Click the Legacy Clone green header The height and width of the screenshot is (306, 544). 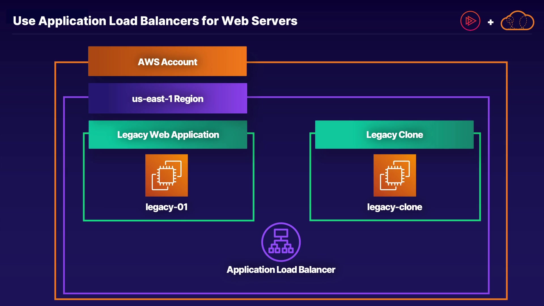point(394,135)
